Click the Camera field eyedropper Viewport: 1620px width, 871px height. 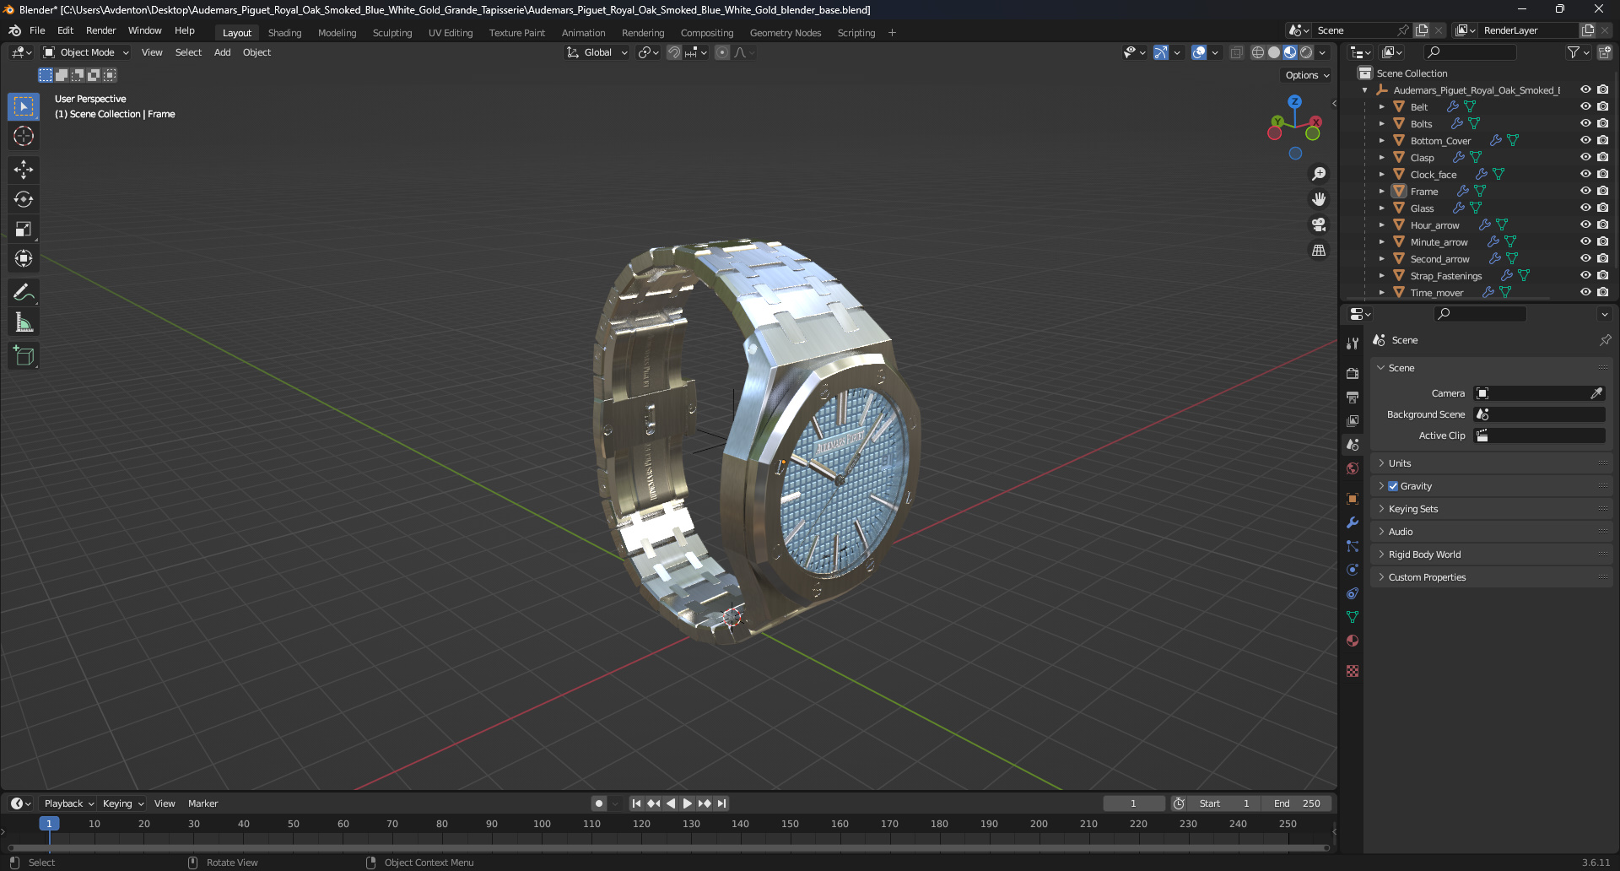(1596, 393)
